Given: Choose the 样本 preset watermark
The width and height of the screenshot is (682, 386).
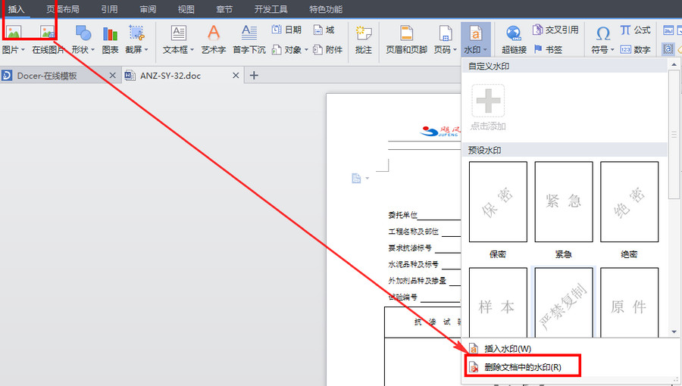Looking at the screenshot, I should (498, 302).
